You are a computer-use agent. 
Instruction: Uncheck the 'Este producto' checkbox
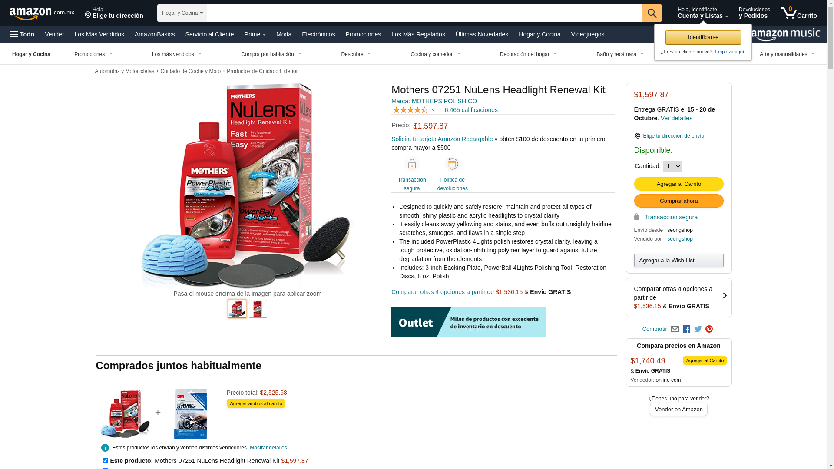point(105,460)
